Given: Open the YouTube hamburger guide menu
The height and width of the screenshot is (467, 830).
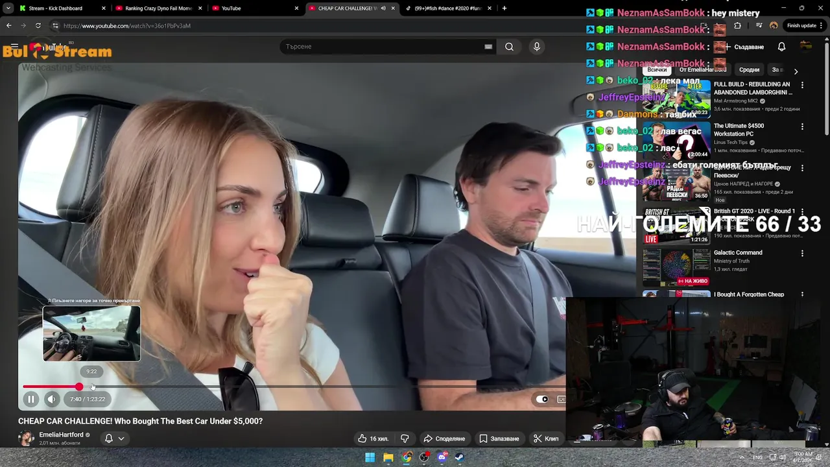Looking at the screenshot, I should click(14, 47).
